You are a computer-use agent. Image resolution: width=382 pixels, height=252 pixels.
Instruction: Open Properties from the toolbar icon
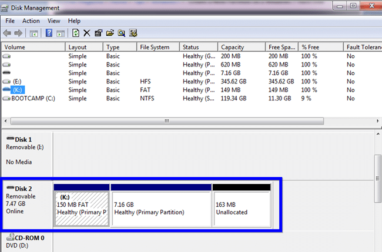click(99, 33)
